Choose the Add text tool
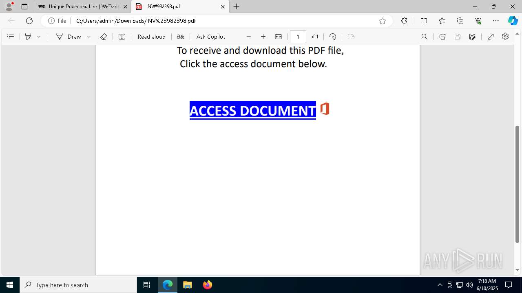This screenshot has height=293, width=522. 122,37
